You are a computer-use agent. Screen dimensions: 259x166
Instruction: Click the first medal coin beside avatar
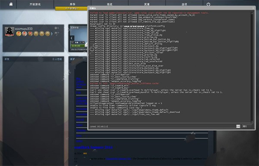19,34
